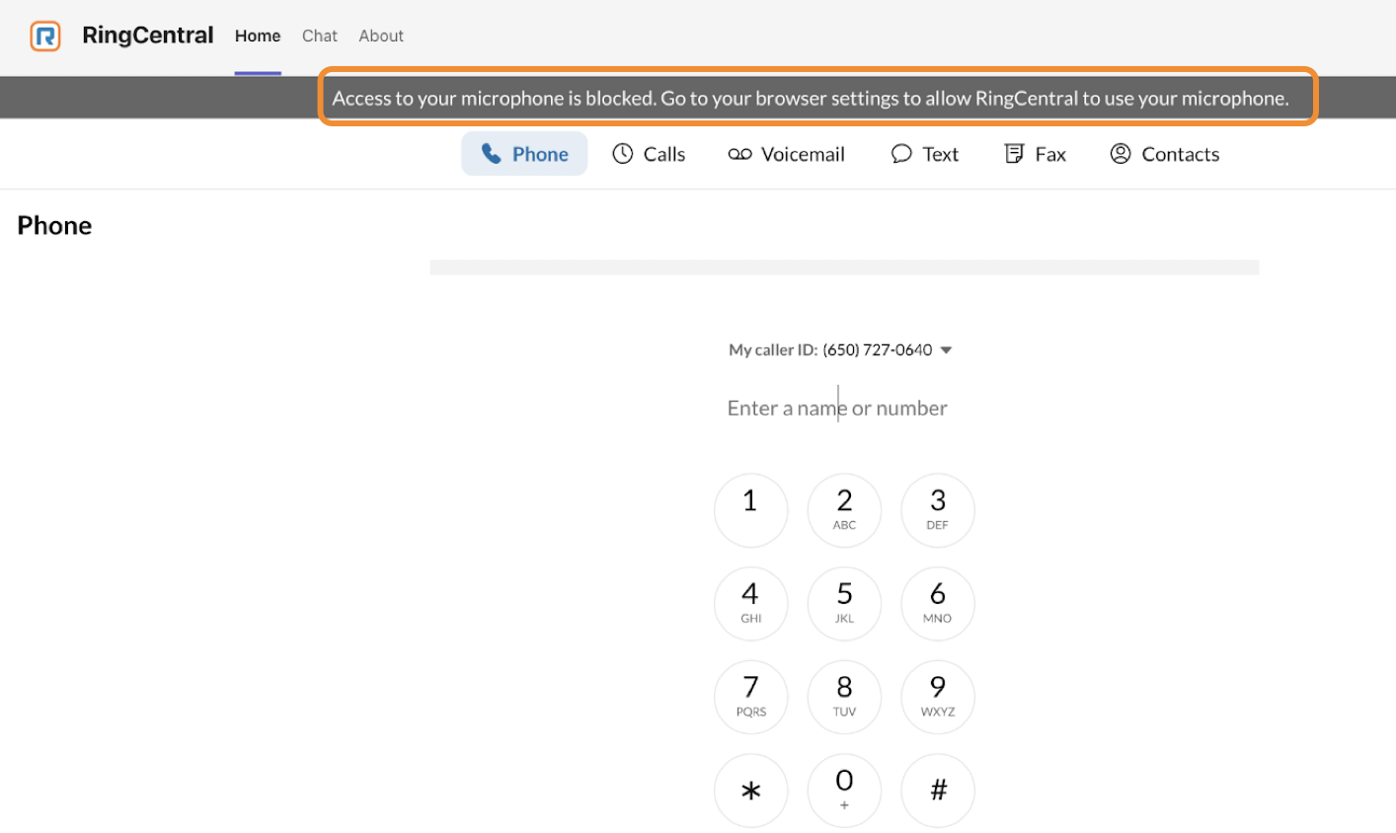Viewport: 1396px width, 833px height.
Task: Click the Phone page heading
Action: click(54, 226)
